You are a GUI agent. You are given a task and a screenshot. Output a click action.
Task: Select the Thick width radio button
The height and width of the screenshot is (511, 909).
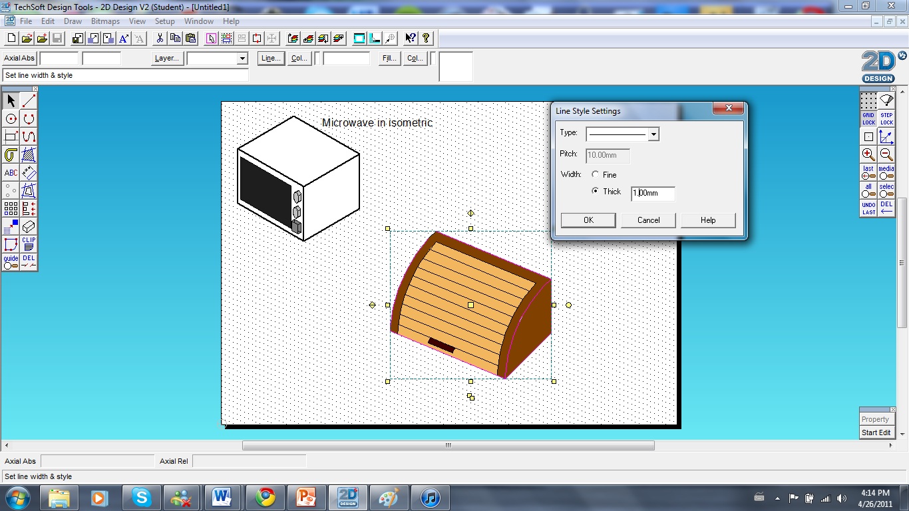pyautogui.click(x=596, y=192)
